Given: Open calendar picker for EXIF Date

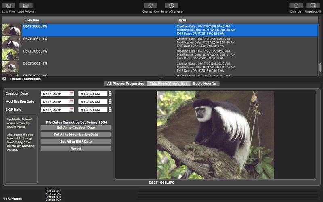Looking at the screenshot, I should pyautogui.click(x=71, y=109).
